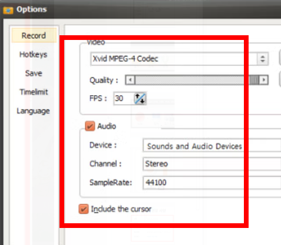Switch to the Save tab
The height and width of the screenshot is (245, 281).
click(x=34, y=73)
